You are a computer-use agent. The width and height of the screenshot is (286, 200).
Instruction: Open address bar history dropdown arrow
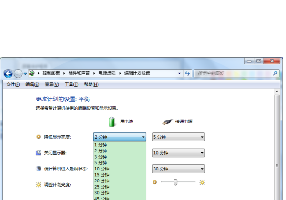(179, 73)
